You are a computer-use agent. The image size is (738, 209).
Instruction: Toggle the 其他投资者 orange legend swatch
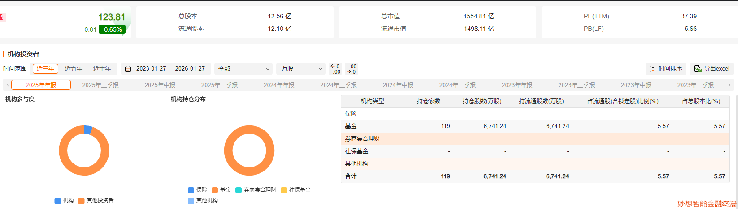(82, 201)
